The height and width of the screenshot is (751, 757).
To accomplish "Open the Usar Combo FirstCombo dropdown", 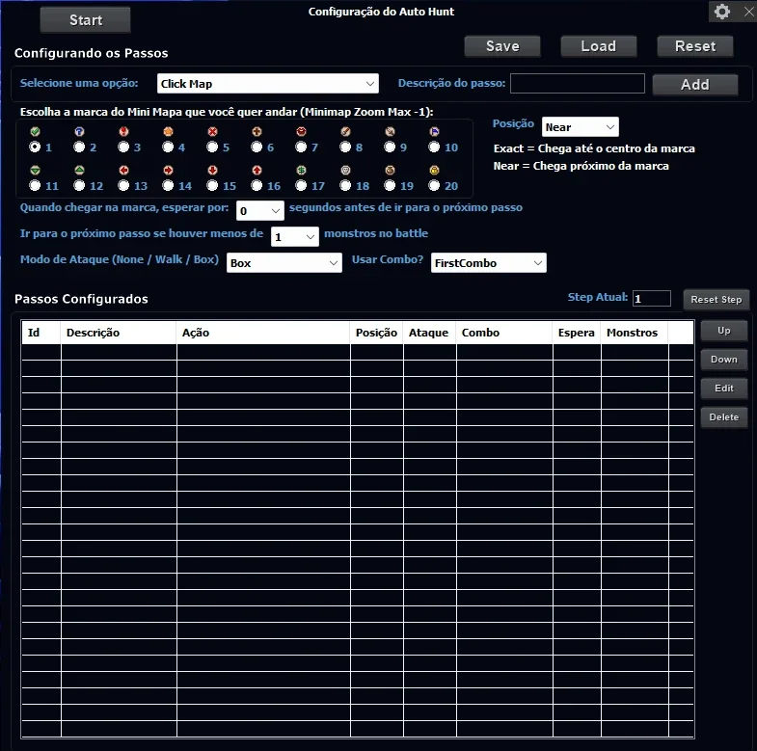I will 489,263.
